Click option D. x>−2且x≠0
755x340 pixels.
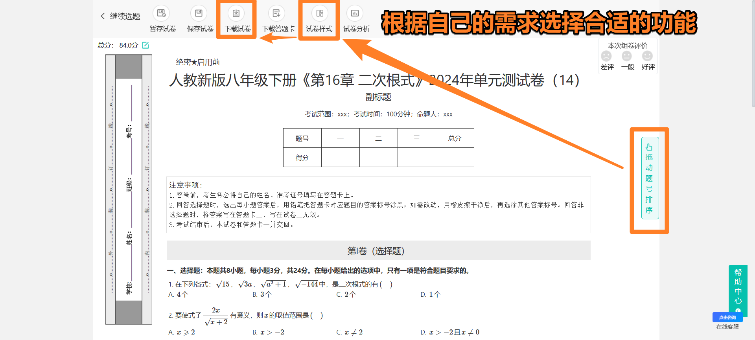coord(450,333)
